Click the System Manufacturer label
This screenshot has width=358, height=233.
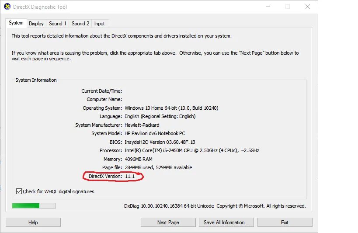point(99,125)
